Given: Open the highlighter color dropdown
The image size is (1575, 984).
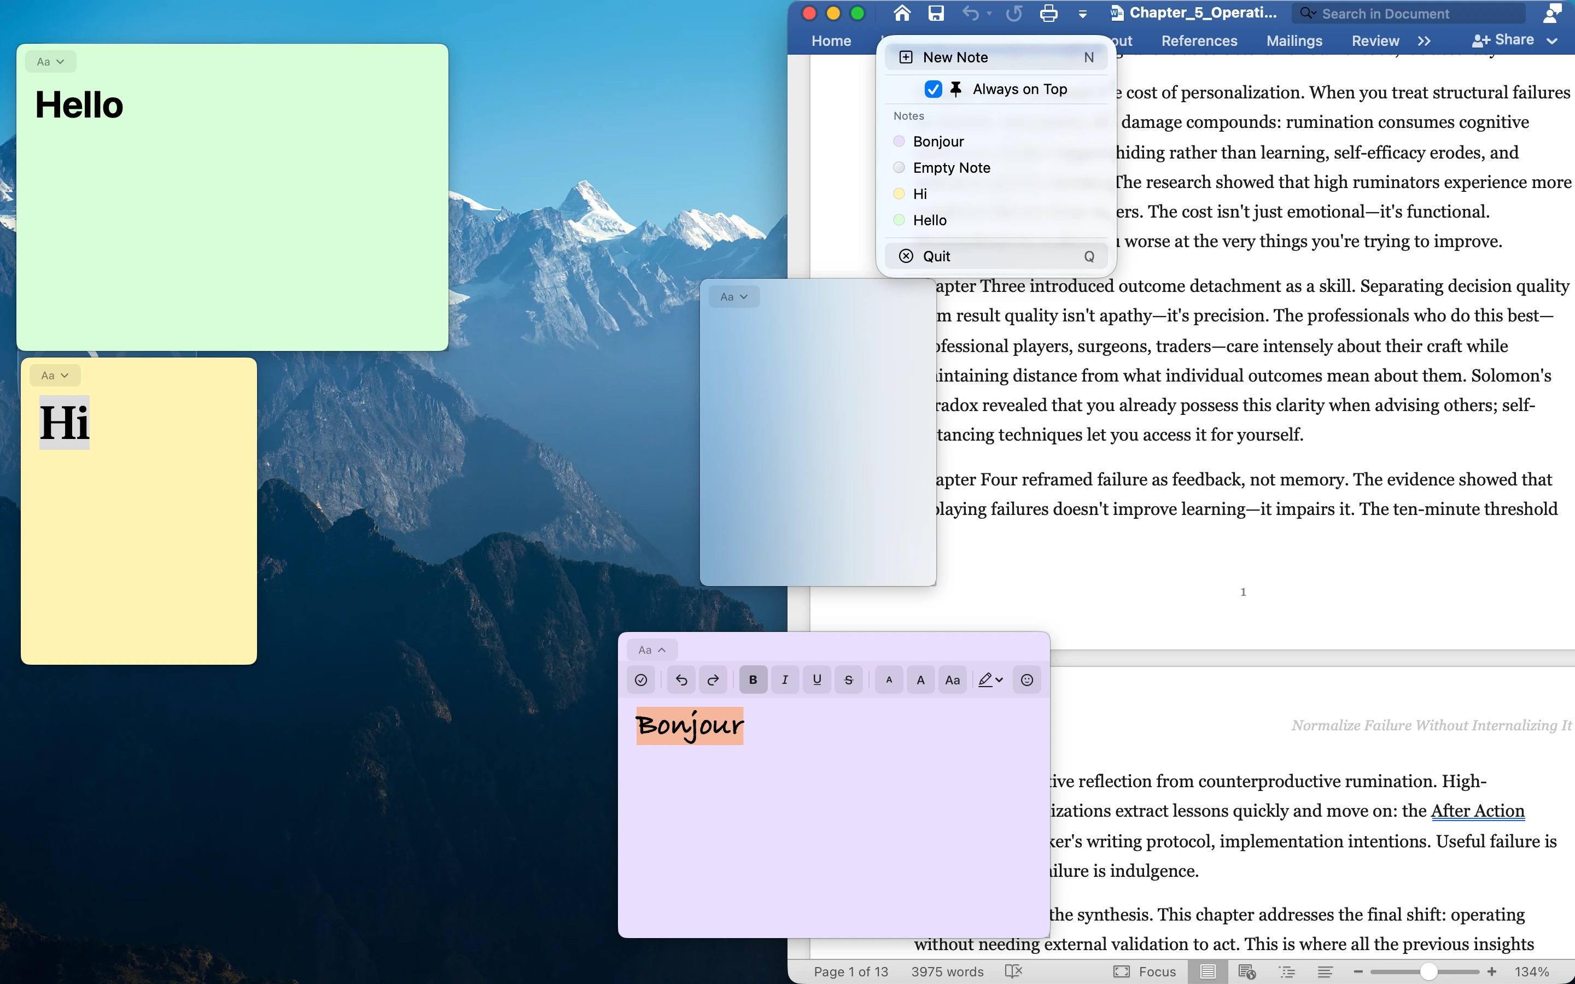Looking at the screenshot, I should (989, 680).
